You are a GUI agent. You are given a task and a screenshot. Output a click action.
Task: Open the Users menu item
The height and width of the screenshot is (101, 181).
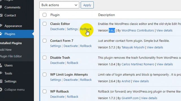click(8, 65)
